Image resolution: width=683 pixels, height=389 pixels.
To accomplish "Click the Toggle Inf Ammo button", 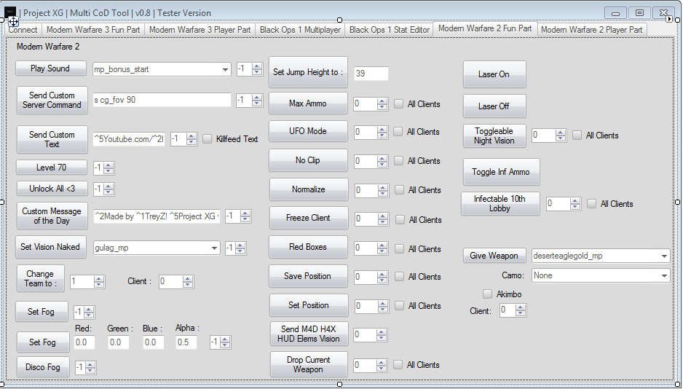I will (501, 172).
